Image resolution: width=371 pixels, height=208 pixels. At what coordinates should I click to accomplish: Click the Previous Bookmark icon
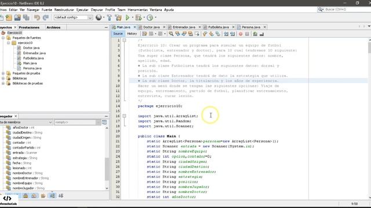[x=205, y=34]
